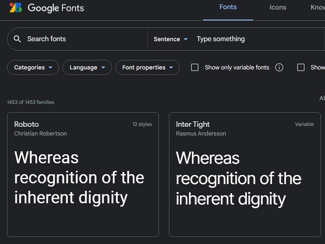Open the partially visible Knowledge tab
This screenshot has width=325, height=244.
click(318, 8)
